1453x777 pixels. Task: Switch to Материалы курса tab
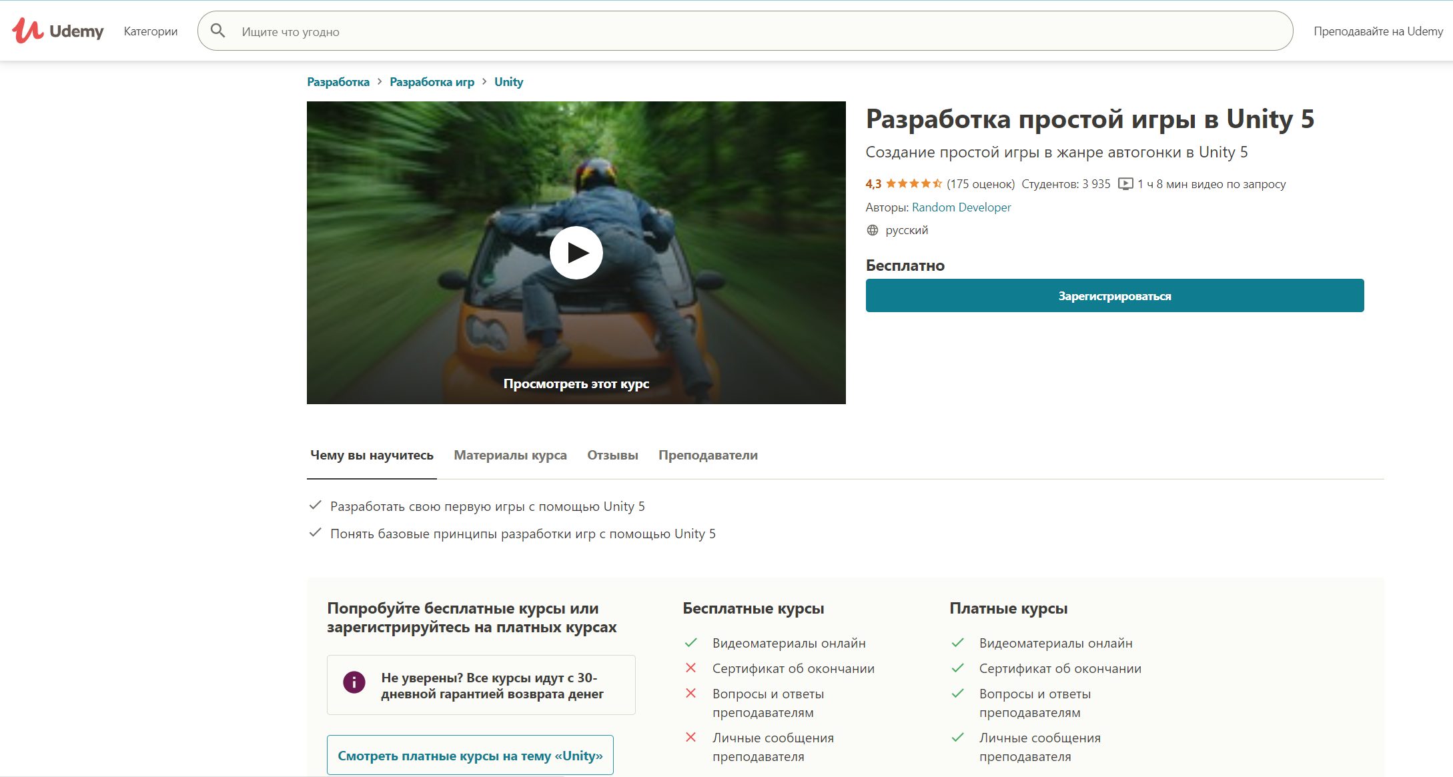pos(510,455)
